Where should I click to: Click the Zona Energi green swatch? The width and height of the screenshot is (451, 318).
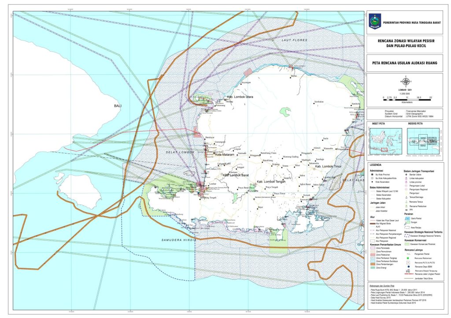tap(373, 267)
